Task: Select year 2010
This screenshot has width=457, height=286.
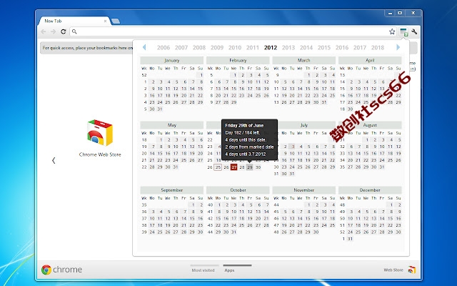Action: click(235, 48)
